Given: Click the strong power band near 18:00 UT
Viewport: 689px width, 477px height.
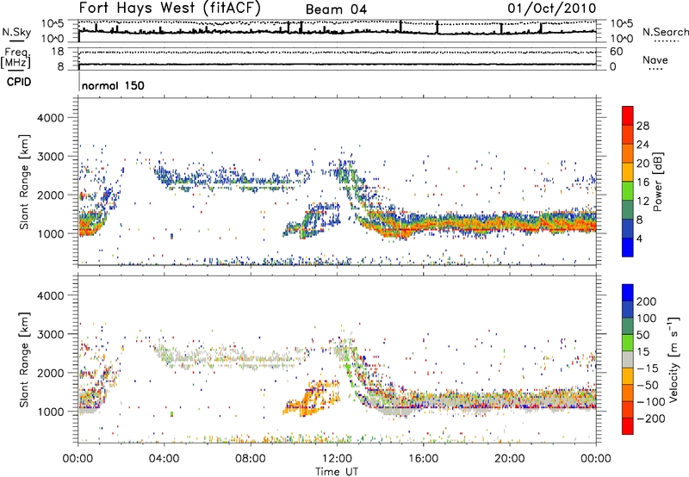Looking at the screenshot, I should point(467,224).
